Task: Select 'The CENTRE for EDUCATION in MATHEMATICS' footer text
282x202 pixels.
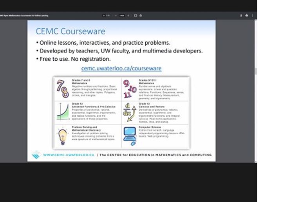Action: (x=155, y=155)
